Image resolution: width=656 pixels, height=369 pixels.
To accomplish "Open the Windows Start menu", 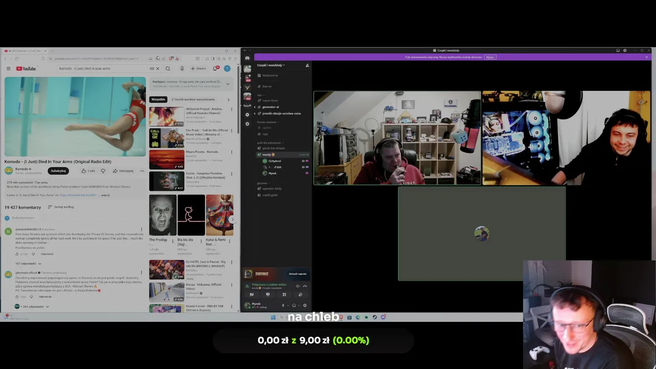I will tap(273, 317).
